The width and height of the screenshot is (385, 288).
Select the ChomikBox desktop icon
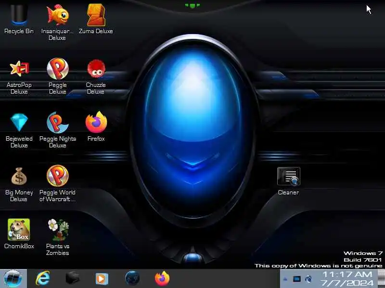click(x=19, y=229)
